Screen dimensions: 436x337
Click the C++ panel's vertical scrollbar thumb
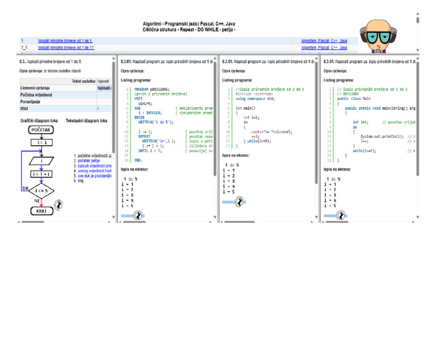click(x=316, y=123)
